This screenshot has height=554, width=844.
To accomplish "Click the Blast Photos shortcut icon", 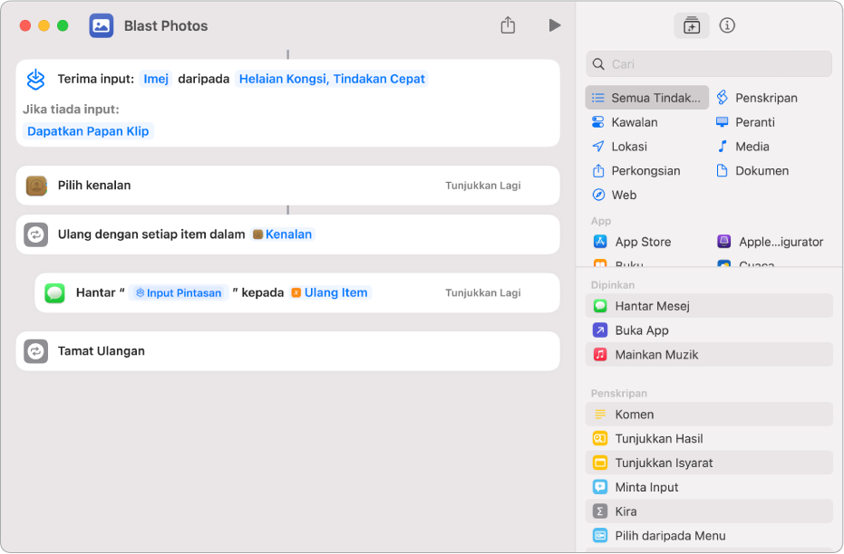I will (x=102, y=25).
